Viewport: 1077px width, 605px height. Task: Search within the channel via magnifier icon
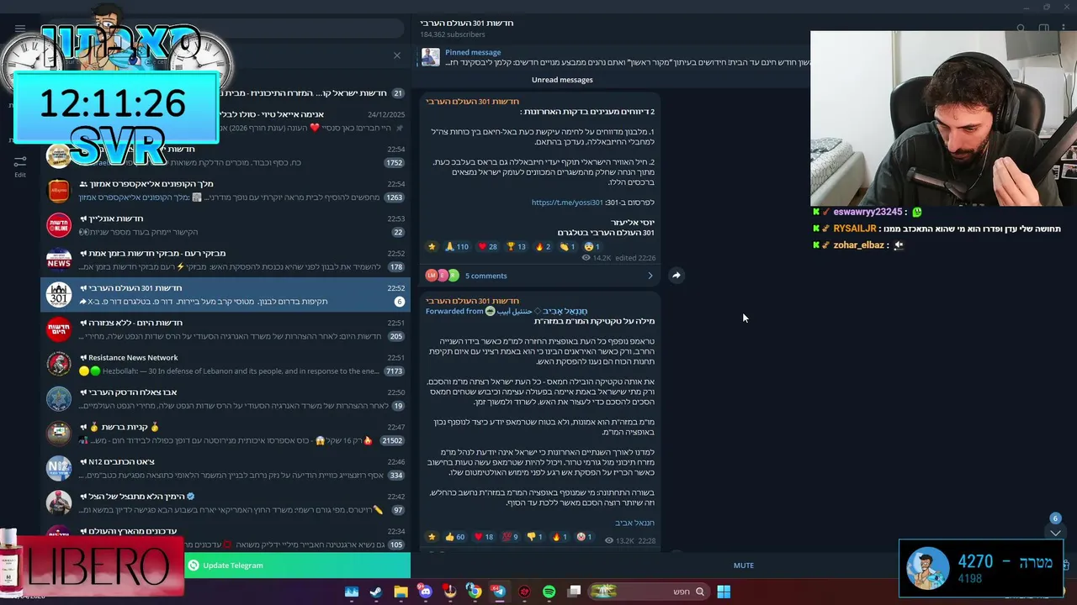(1021, 29)
